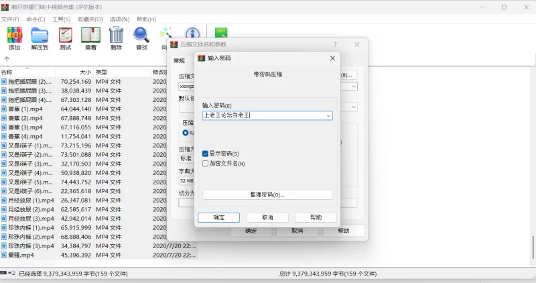Click the file icon of 香蕉 (1).mp4
Screen dimensions: 536x283
tap(4, 109)
